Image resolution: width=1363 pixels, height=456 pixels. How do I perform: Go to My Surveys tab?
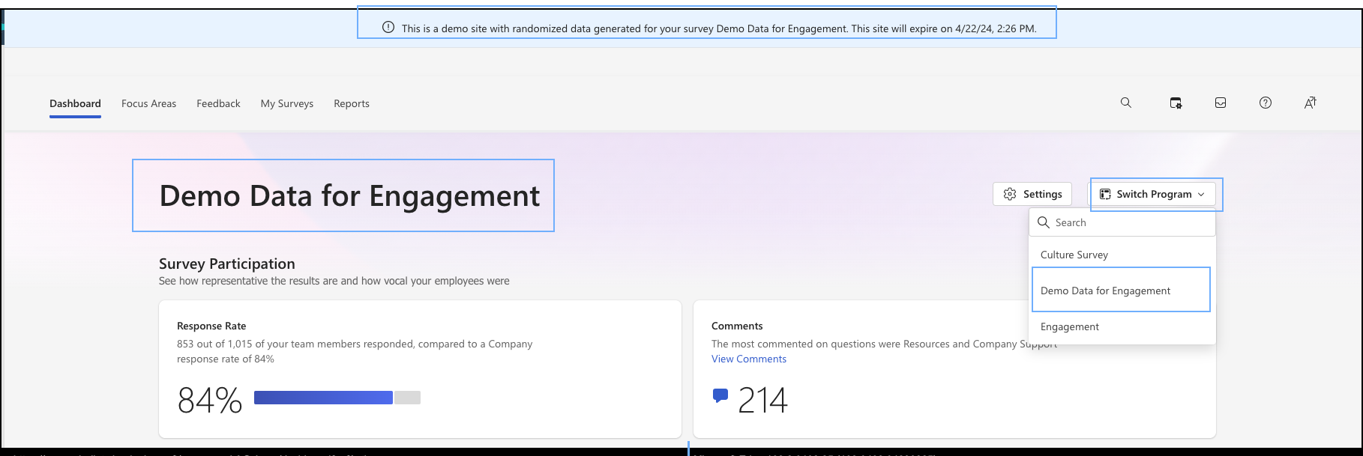pos(287,103)
